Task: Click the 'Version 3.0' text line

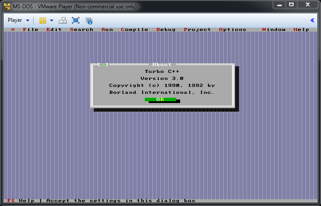Action: pyautogui.click(x=162, y=79)
